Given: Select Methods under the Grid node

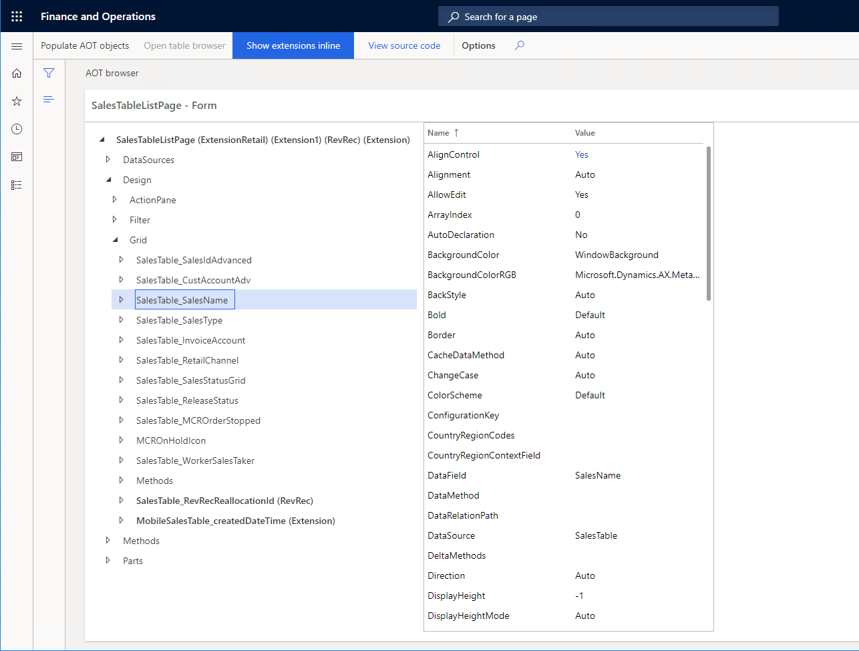Looking at the screenshot, I should 154,481.
